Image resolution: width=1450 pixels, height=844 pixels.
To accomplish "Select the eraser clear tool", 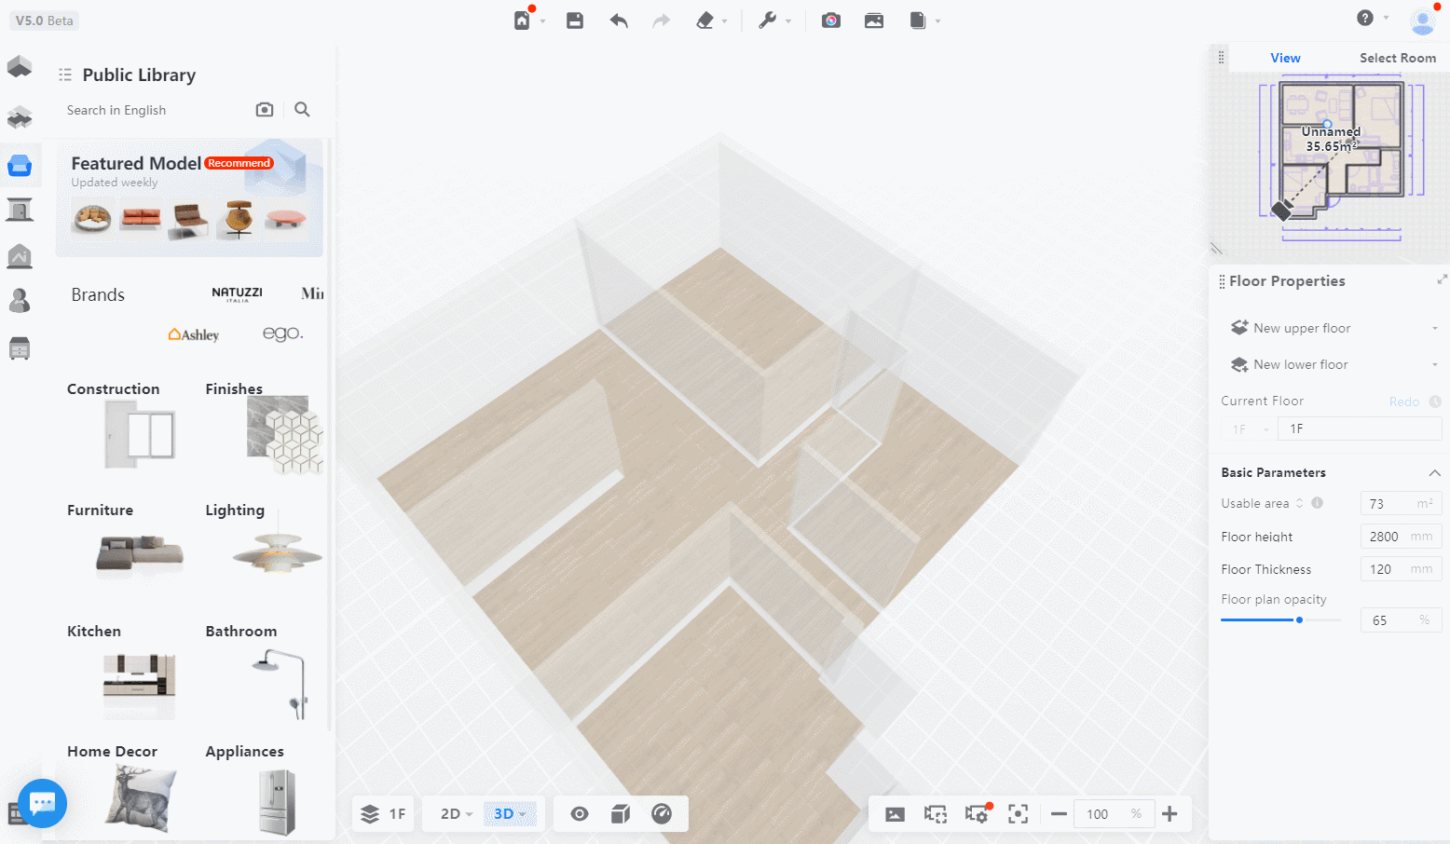I will 705,20.
